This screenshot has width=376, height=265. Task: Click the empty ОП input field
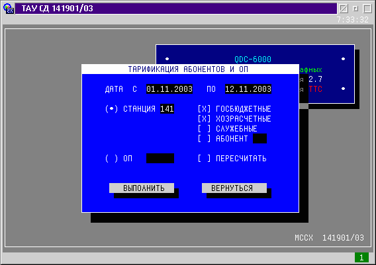click(160, 159)
